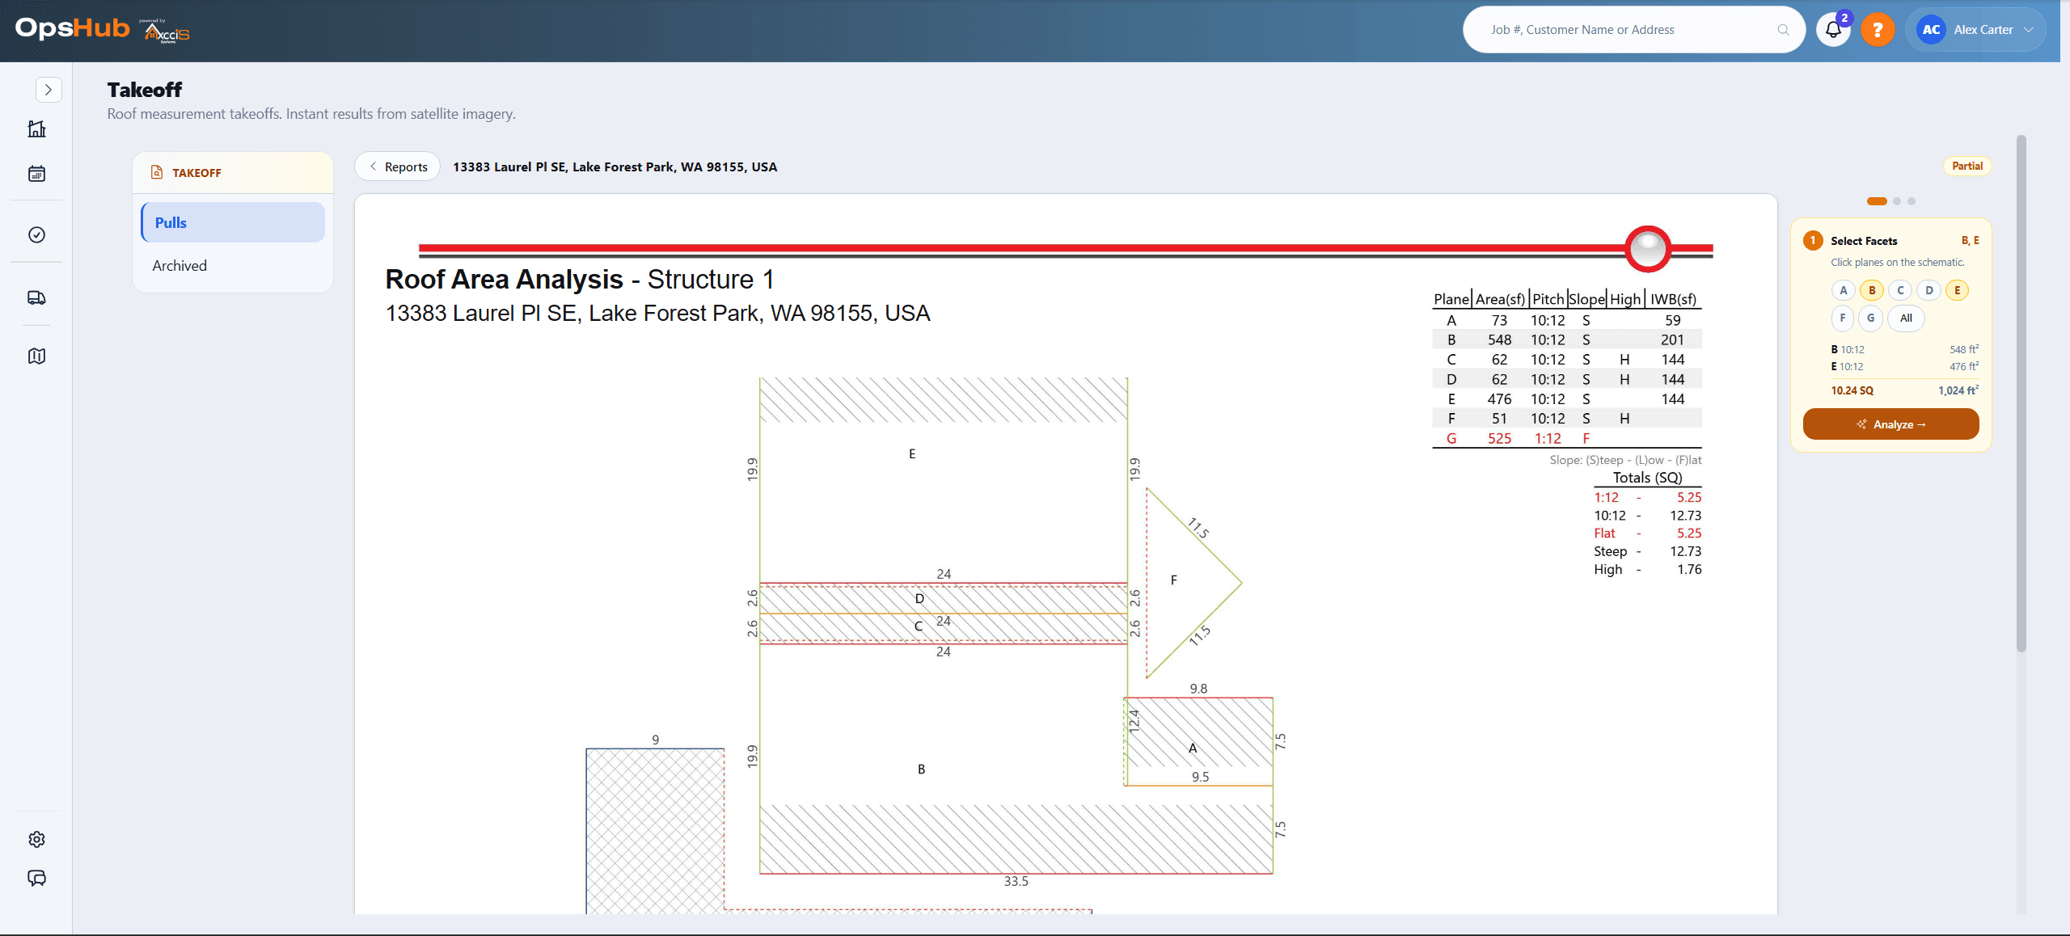Select All facets chip

1906,318
